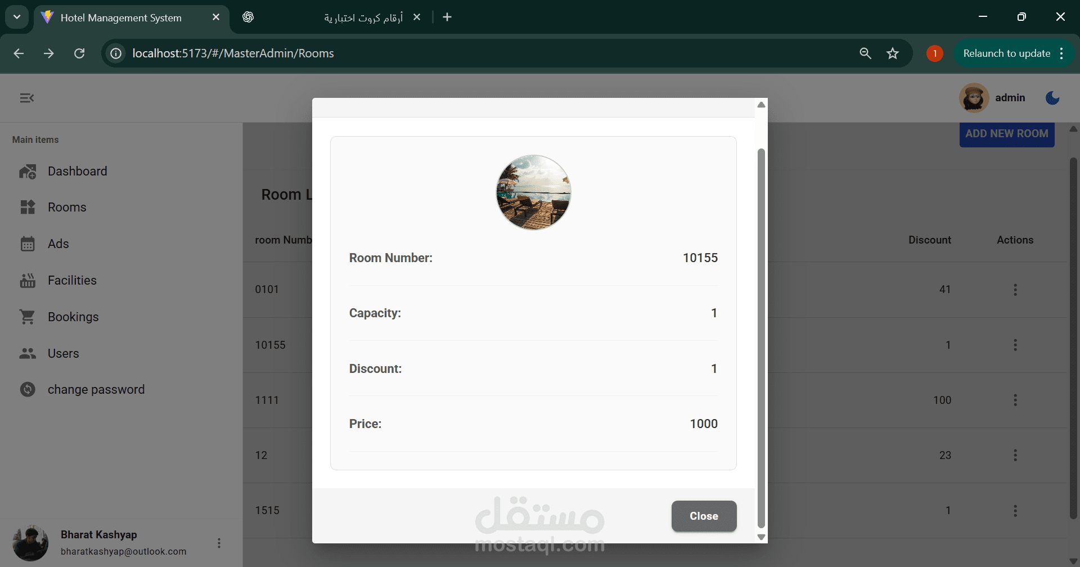This screenshot has width=1080, height=567.
Task: Open the Ads calendar icon
Action: tap(28, 244)
